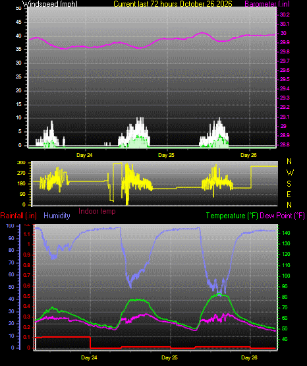Screen dimensions: 307x366
Task: Click the barometer scale value 29.5
Action: pyautogui.click(x=285, y=79)
